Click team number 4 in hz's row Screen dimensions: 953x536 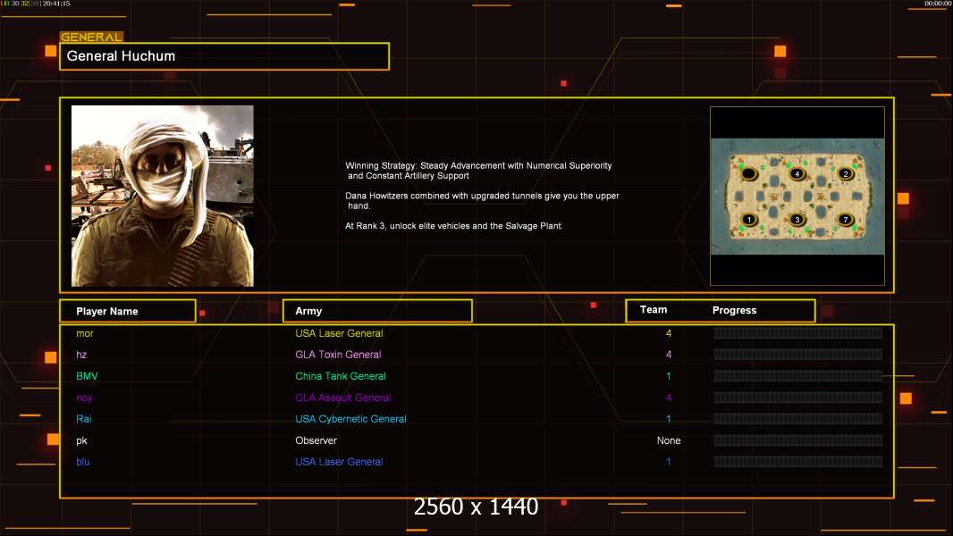click(669, 355)
